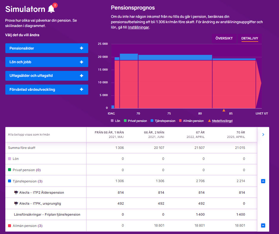Open the Inställningar link
The height and width of the screenshot is (234, 279).
tap(138, 27)
